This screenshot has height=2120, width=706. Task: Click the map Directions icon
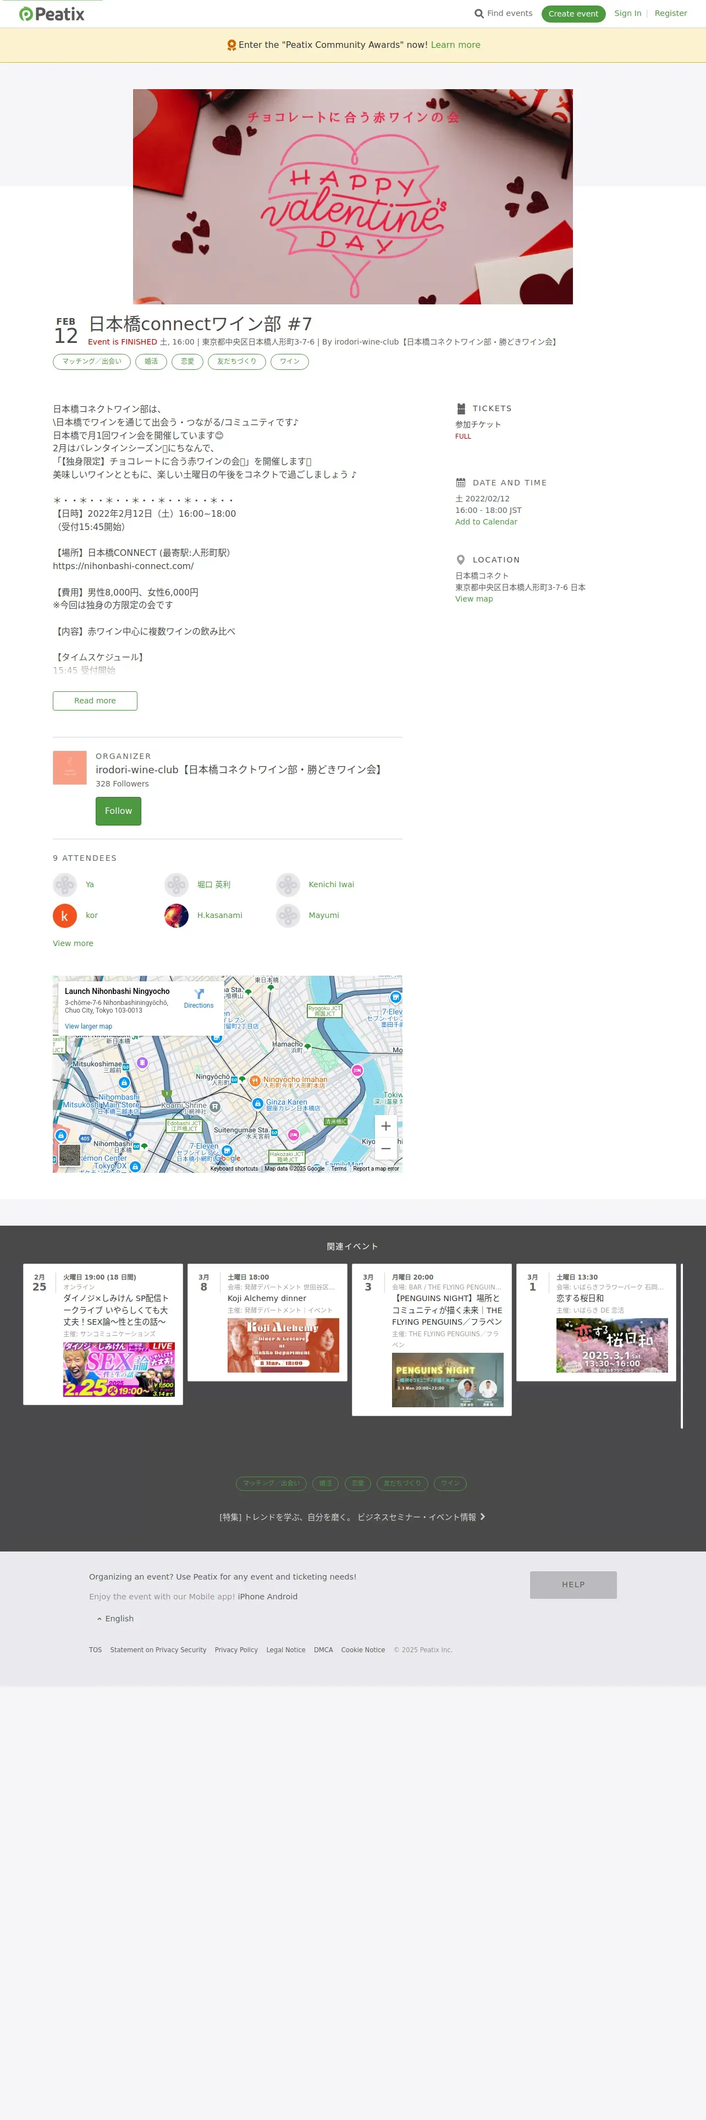(199, 994)
